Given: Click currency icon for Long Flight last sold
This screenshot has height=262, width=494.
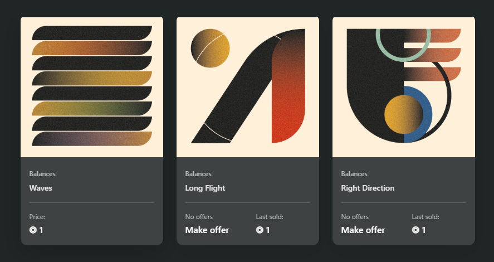Looking at the screenshot, I should pos(260,230).
